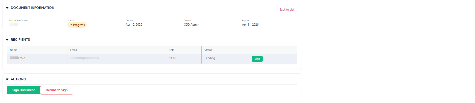475x103 pixels.
Task: Click the green Sign button in recipient row
Action: click(257, 59)
